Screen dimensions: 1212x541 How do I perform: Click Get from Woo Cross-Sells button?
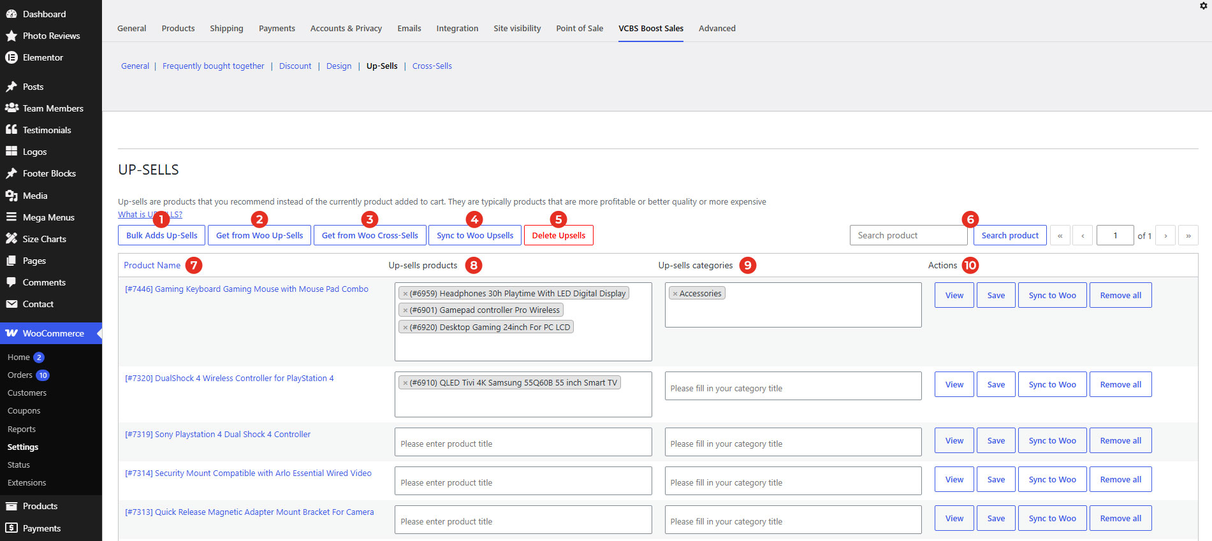click(x=370, y=236)
